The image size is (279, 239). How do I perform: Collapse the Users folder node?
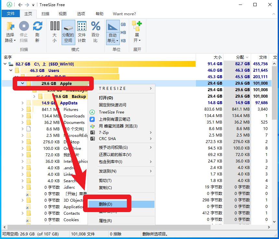coord(11,70)
